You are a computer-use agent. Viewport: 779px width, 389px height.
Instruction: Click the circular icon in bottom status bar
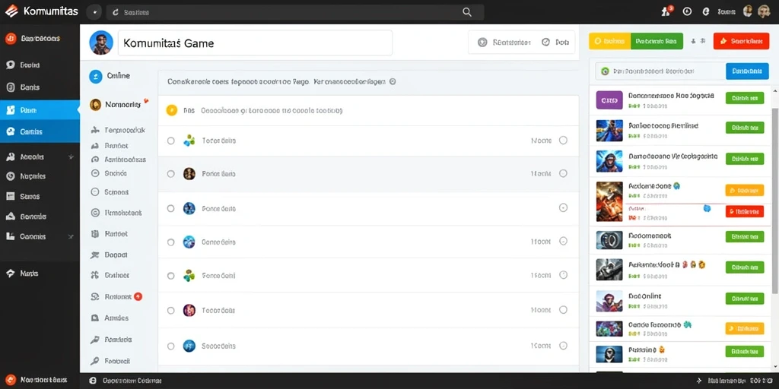pyautogui.click(x=92, y=381)
